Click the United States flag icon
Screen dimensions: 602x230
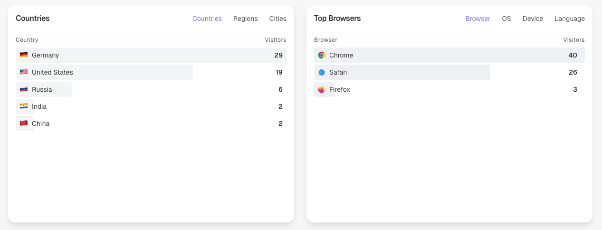click(x=24, y=72)
